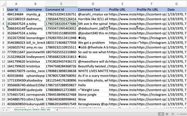Select username cell 'conley_nece'
The width and height of the screenshot is (187, 116).
(x=35, y=71)
